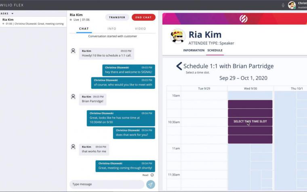
Task: Click the END CHAT button
Action: [143, 17]
